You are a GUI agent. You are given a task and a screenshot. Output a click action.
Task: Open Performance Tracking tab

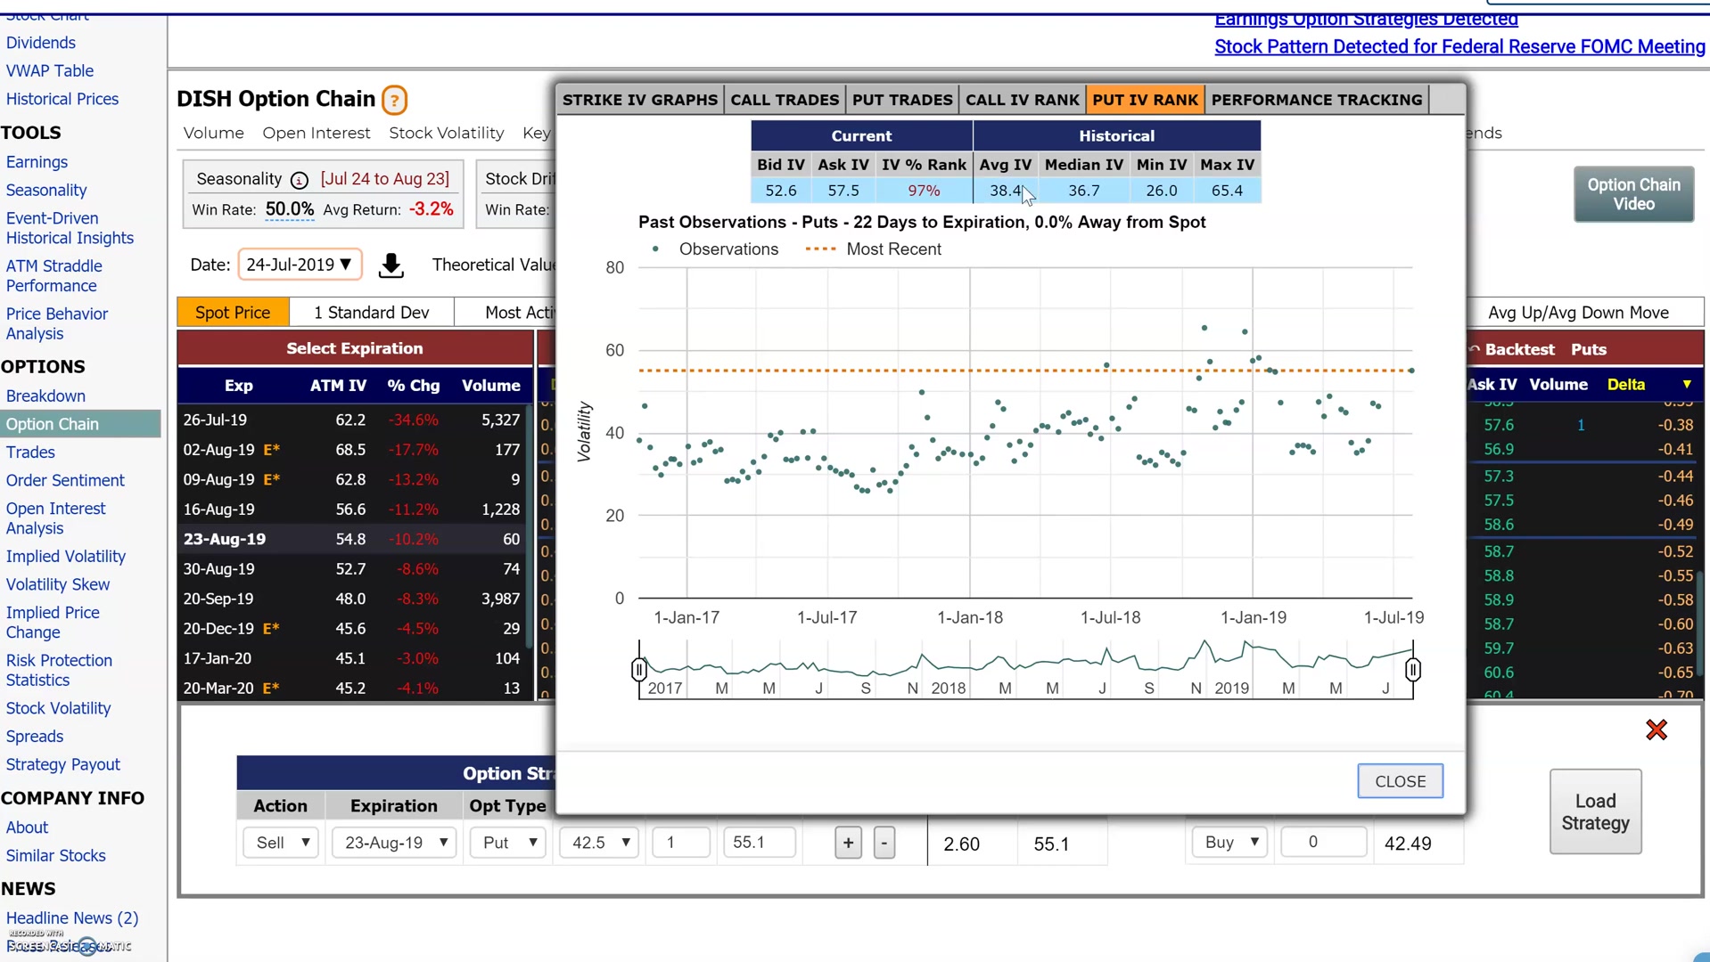coord(1317,100)
